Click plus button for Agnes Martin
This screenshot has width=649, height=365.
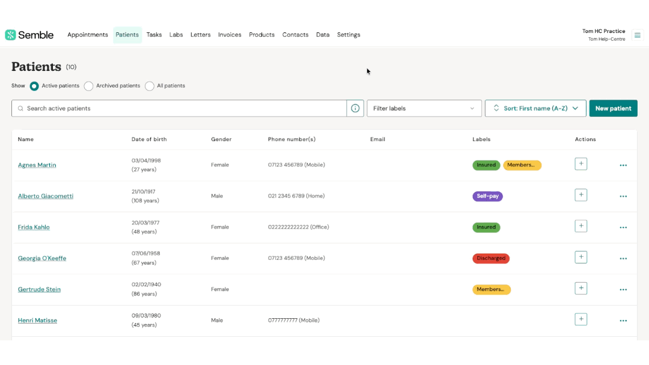(x=580, y=164)
